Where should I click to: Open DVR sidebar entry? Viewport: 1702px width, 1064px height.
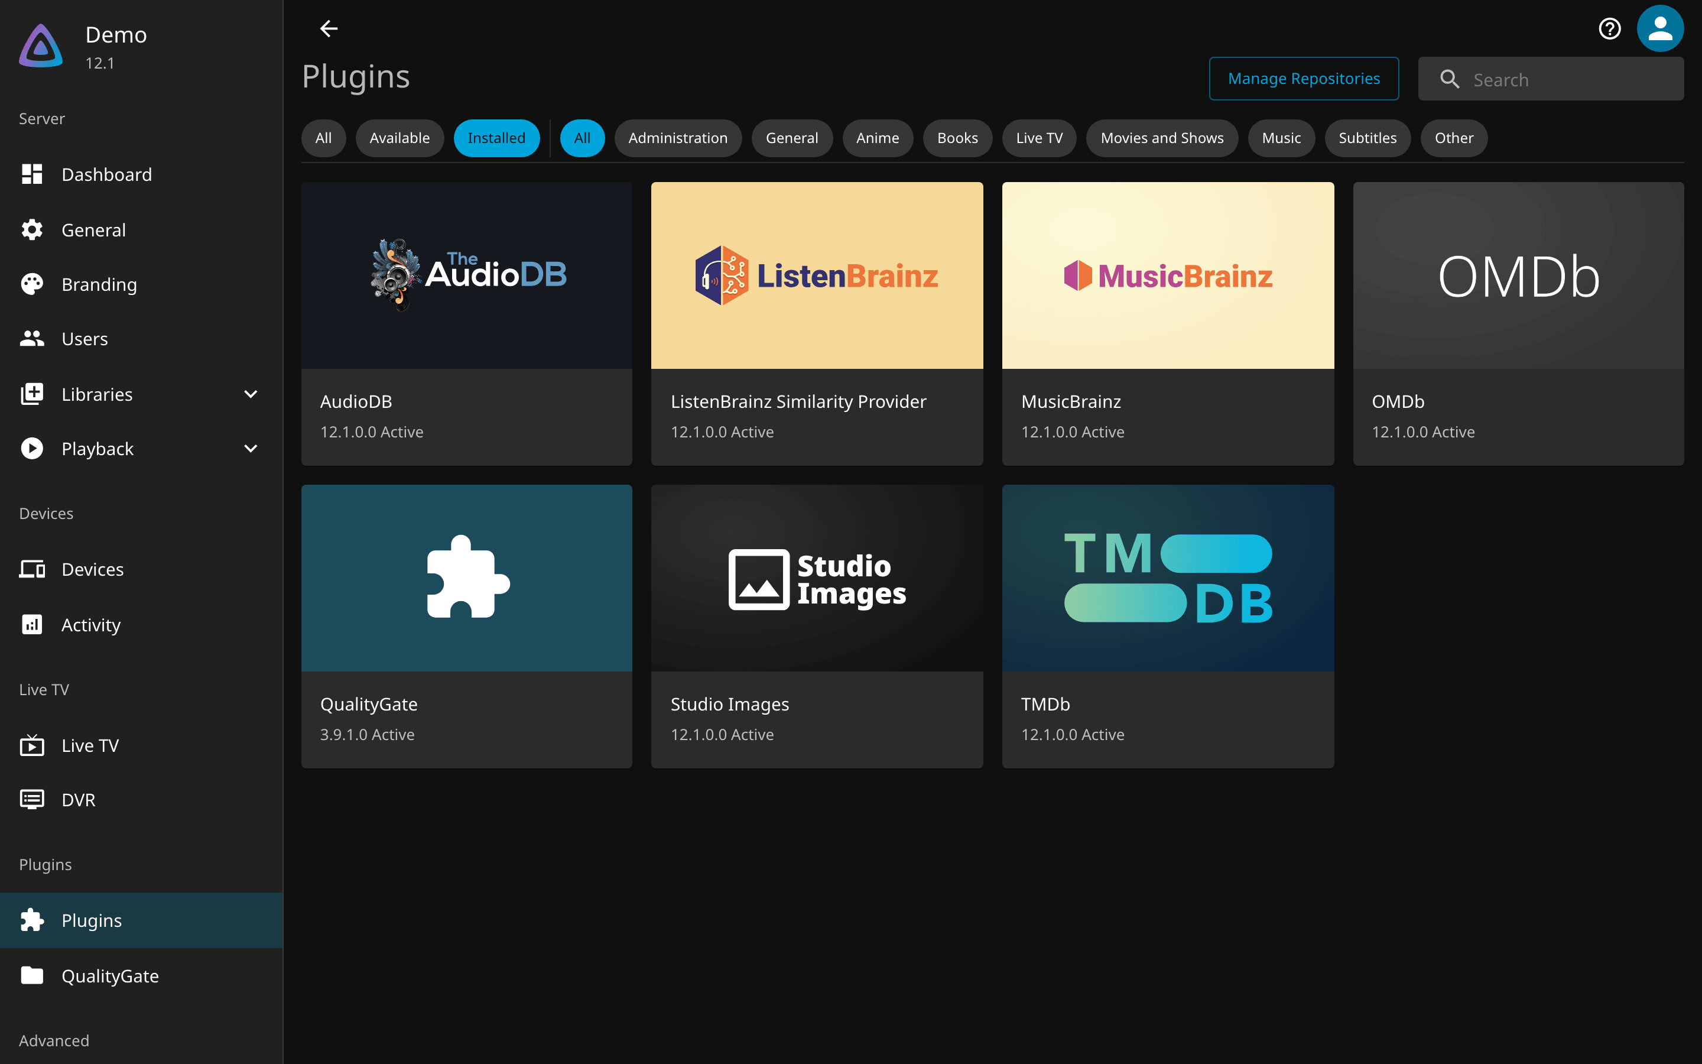tap(141, 800)
